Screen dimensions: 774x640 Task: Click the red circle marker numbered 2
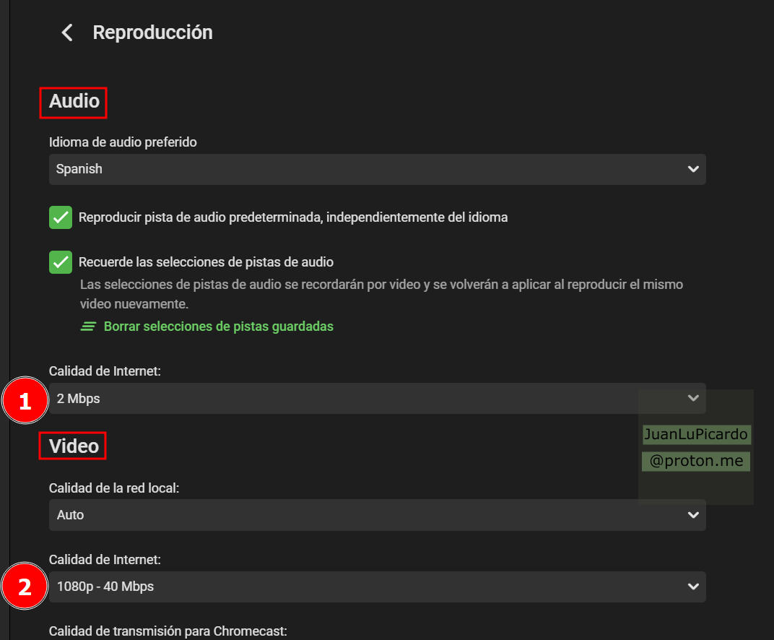tap(25, 587)
